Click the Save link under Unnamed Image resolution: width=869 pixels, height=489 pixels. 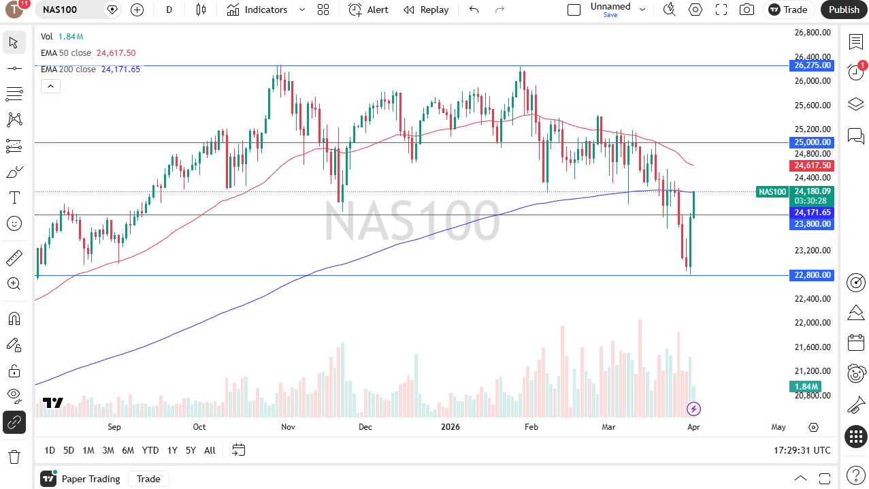[x=610, y=15]
